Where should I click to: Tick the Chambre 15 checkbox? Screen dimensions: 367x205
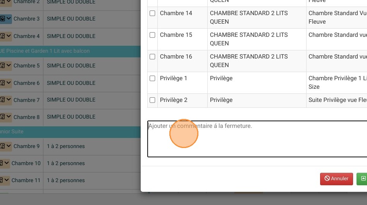click(x=152, y=35)
